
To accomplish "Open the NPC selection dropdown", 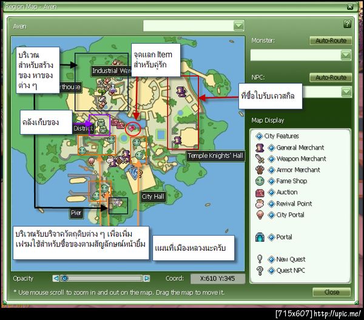I will click(x=346, y=92).
